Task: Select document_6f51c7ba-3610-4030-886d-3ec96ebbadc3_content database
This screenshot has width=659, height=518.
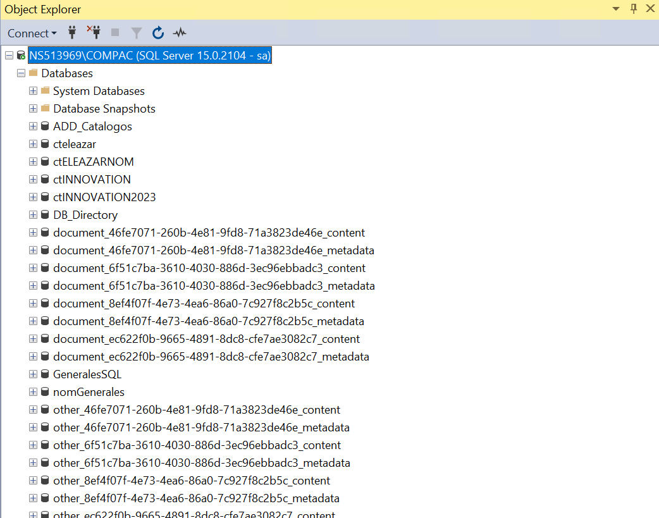Action: click(x=209, y=268)
